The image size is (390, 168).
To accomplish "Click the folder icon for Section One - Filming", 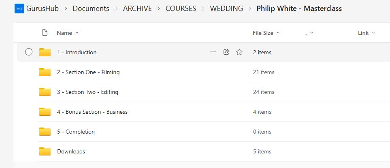I will (45, 72).
